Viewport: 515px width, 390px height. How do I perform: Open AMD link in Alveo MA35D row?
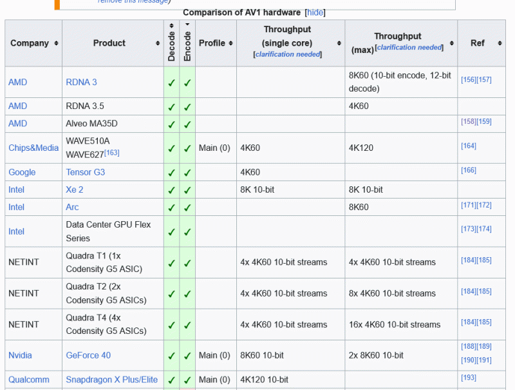(18, 124)
